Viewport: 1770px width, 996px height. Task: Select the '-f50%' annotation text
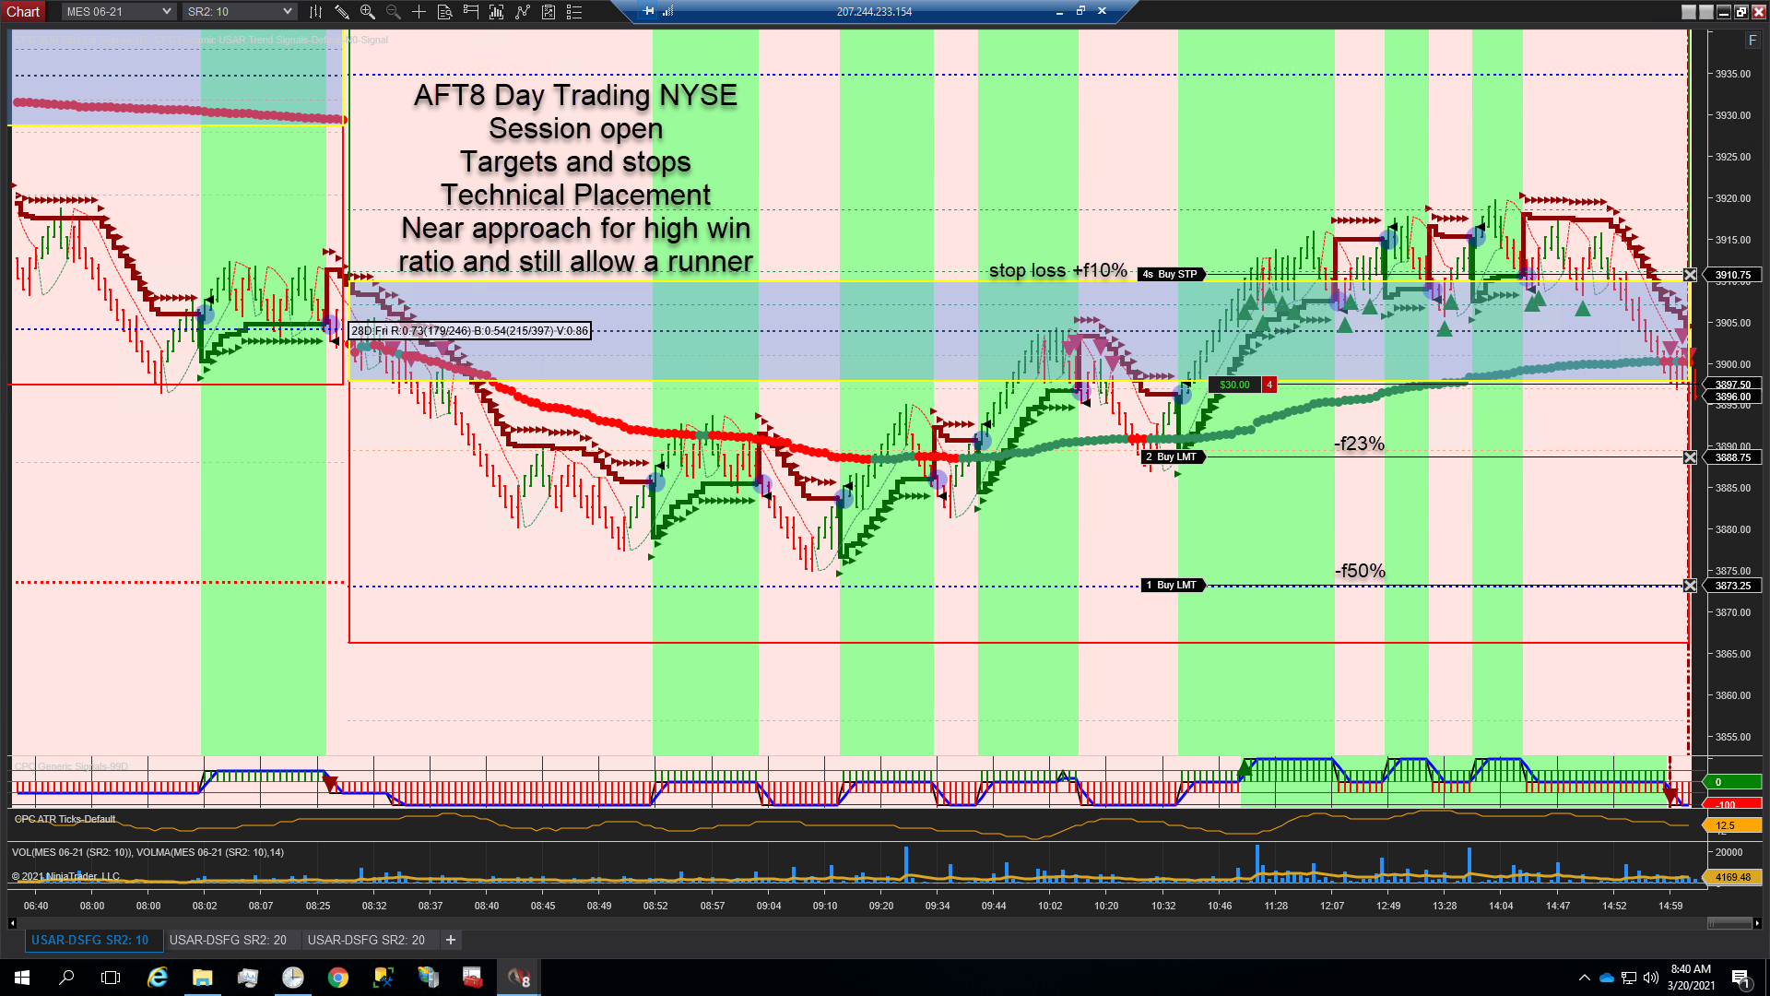click(1361, 571)
